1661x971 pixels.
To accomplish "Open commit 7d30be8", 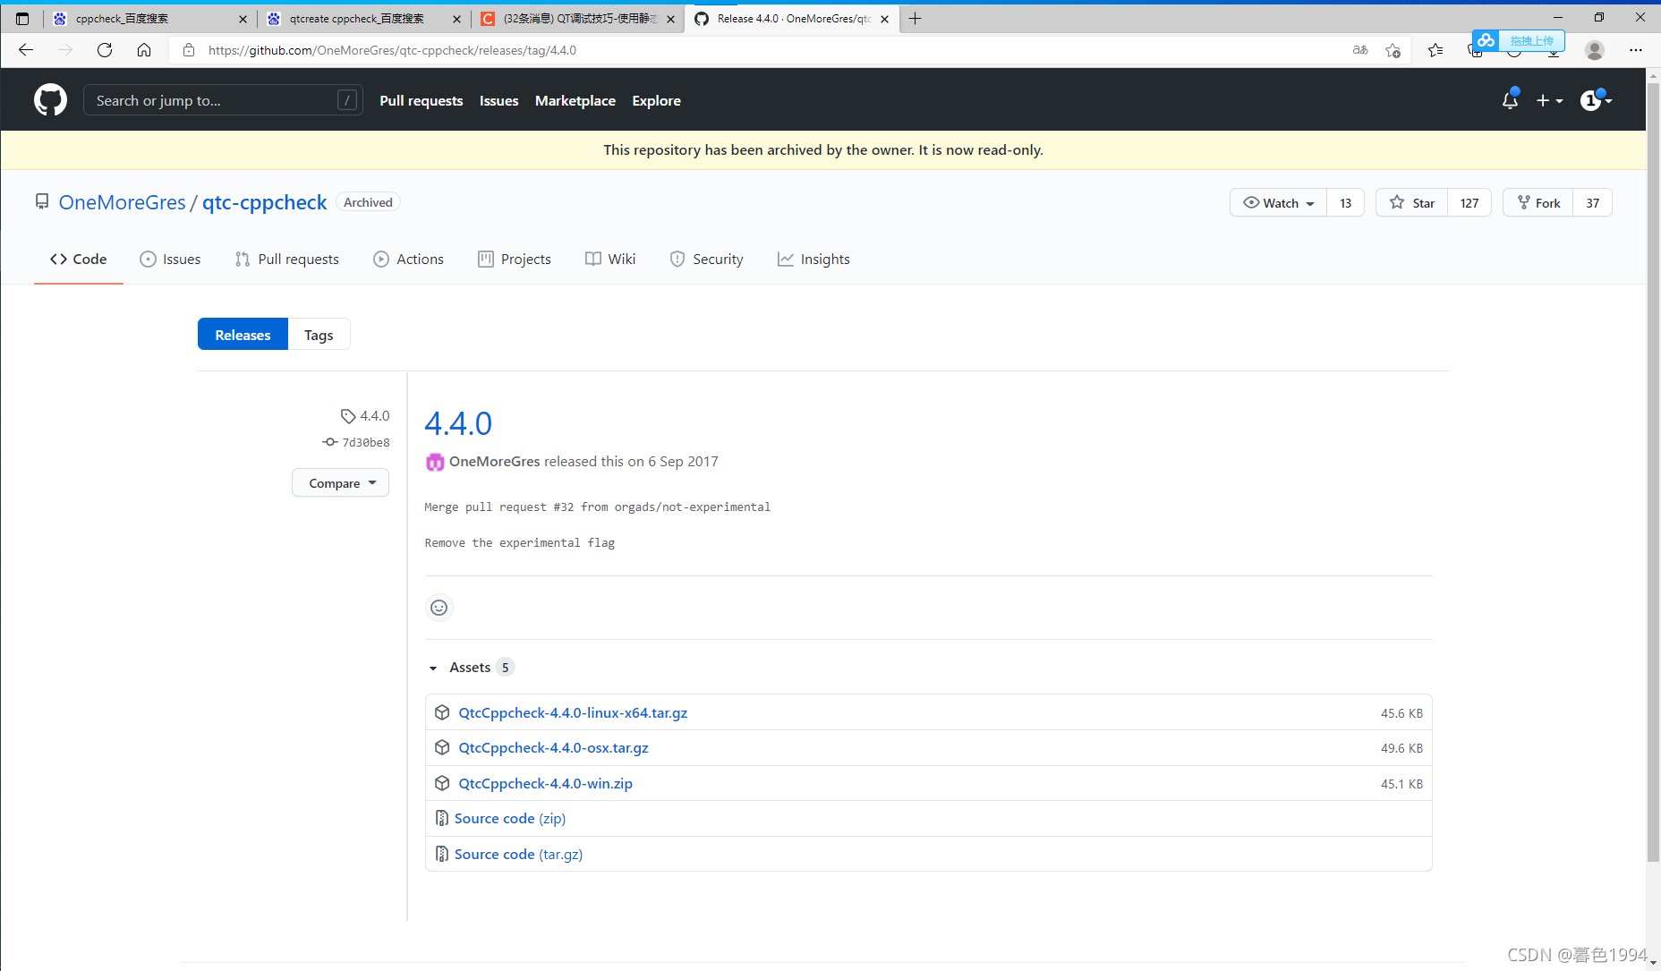I will tap(356, 442).
